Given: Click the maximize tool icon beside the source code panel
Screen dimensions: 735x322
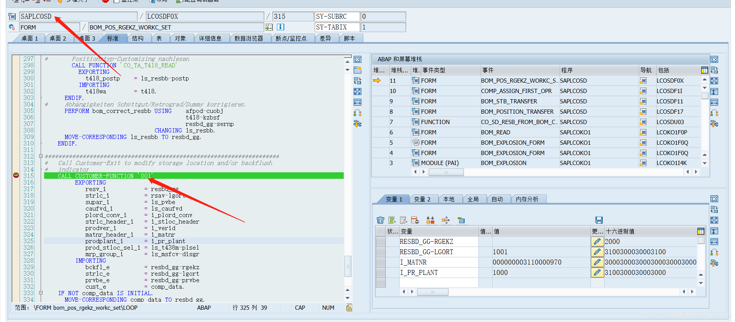Looking at the screenshot, I should click(358, 92).
